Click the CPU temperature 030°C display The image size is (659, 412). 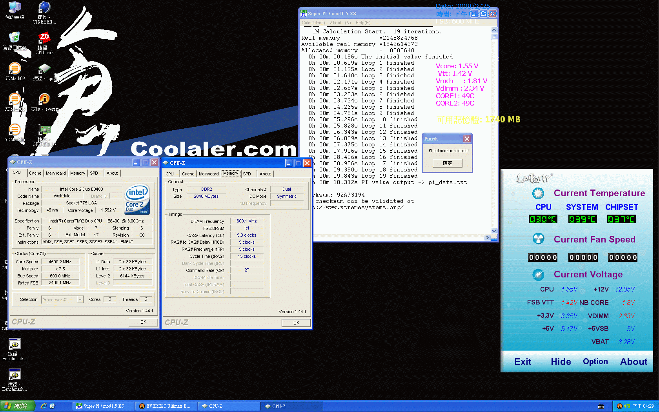pos(543,219)
